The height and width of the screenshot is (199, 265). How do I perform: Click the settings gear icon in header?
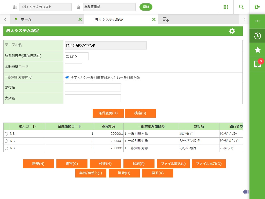click(x=232, y=31)
